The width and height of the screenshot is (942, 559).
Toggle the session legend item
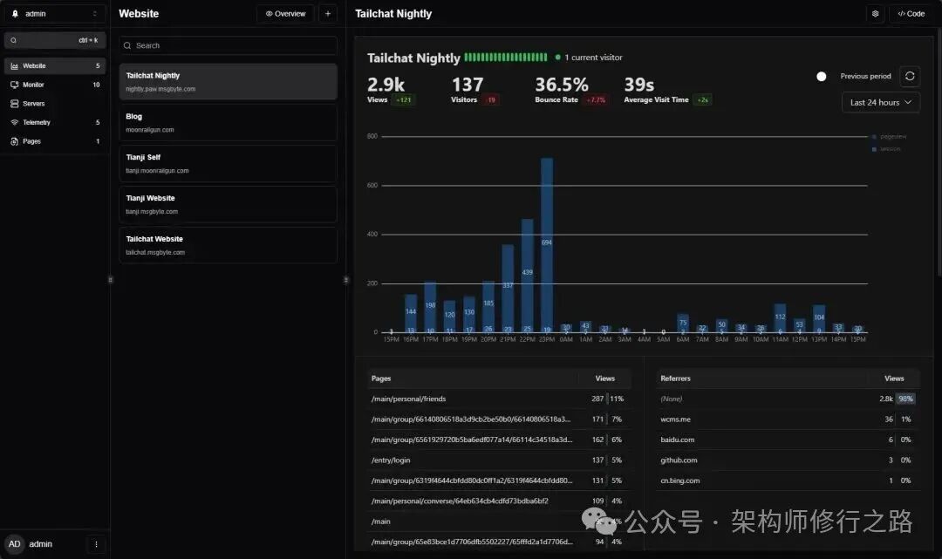886,149
